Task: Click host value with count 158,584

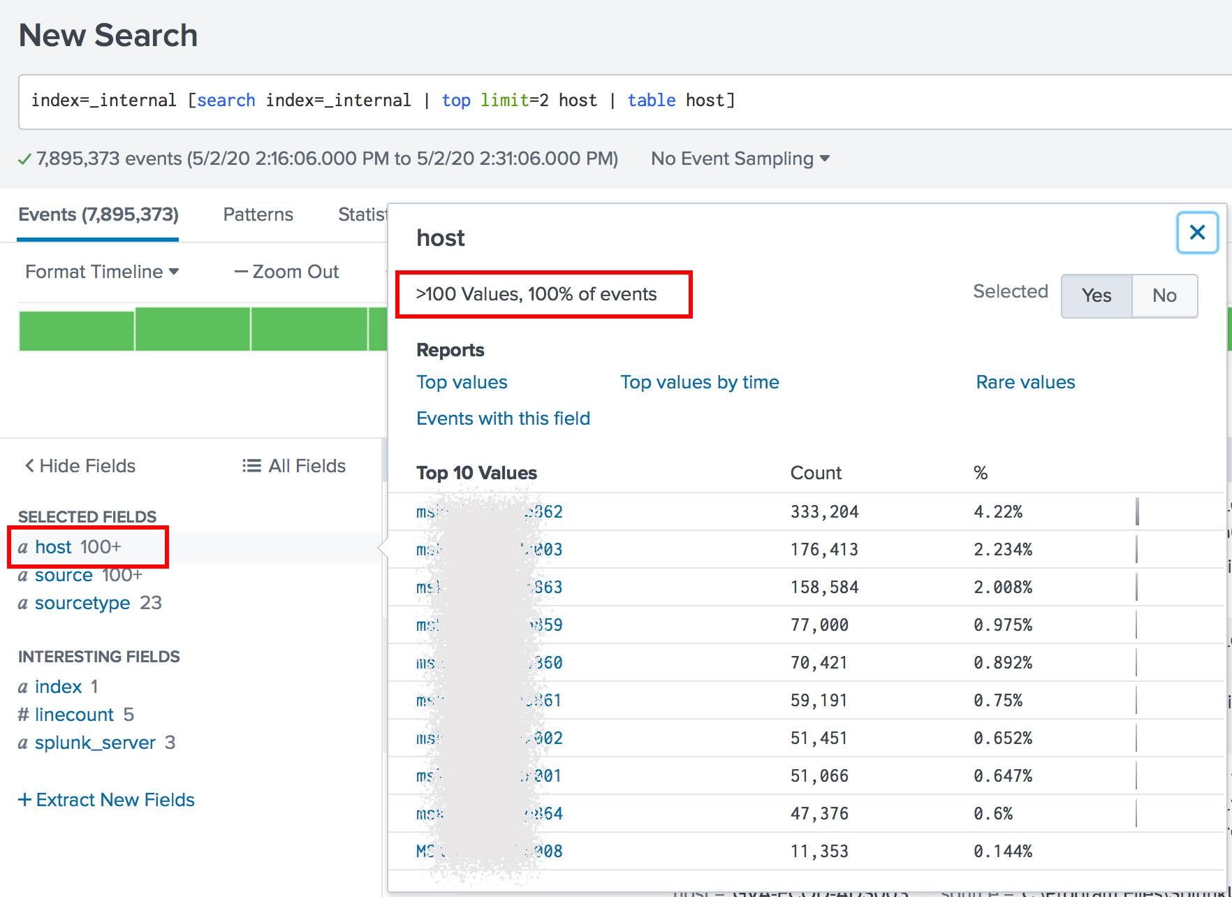Action: coord(490,588)
